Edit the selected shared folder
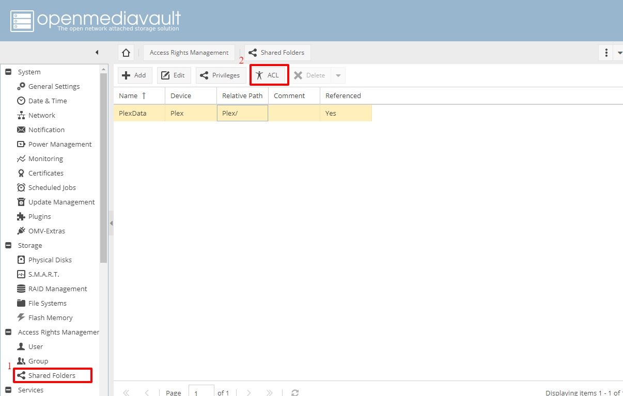Screen dimensions: 623x396 (x=174, y=75)
